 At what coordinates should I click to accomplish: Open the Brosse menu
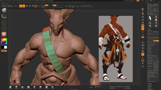tap(5, 2)
